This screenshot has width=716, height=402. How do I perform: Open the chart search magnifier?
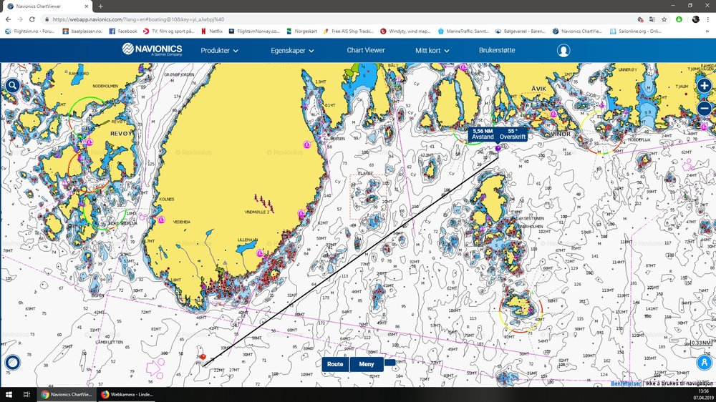point(12,85)
